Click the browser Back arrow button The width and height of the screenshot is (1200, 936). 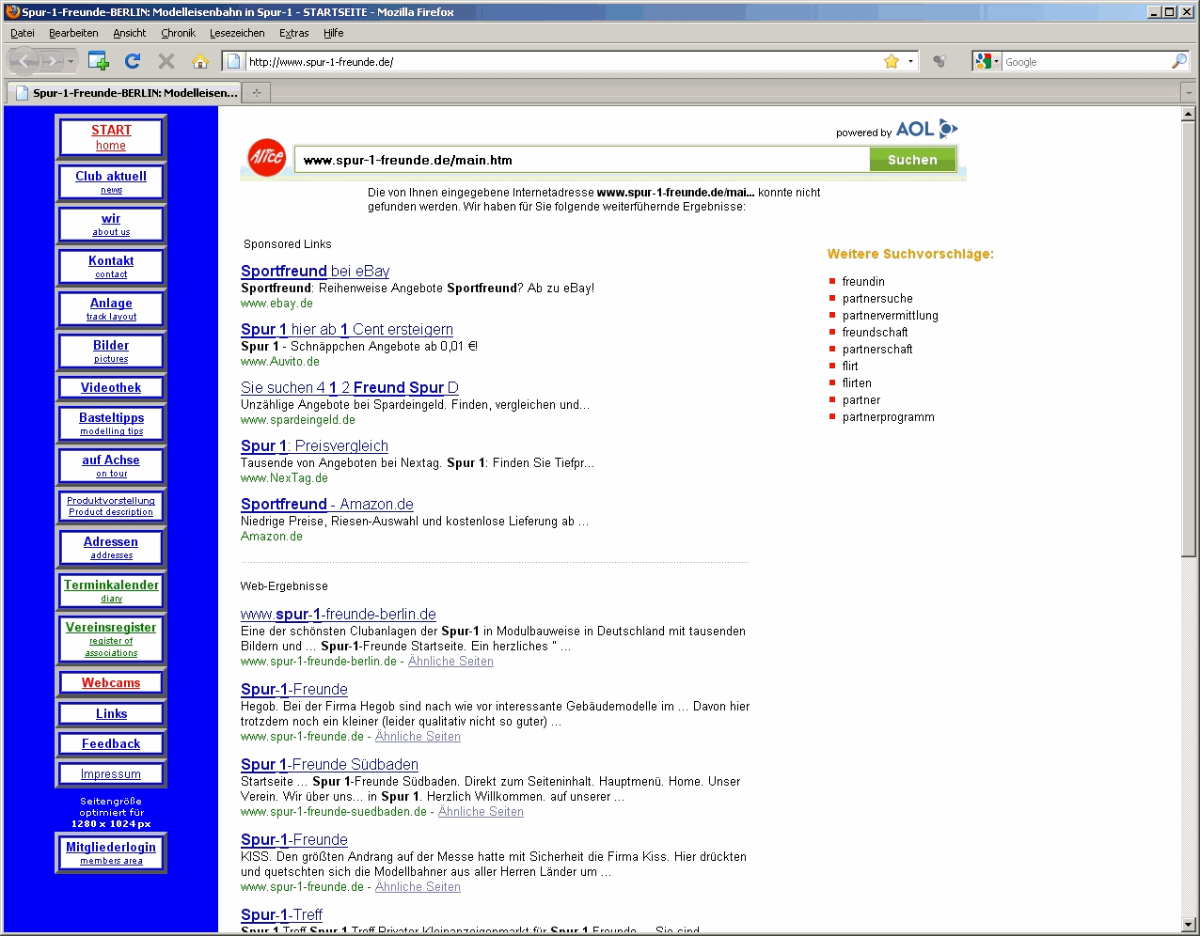(x=24, y=62)
